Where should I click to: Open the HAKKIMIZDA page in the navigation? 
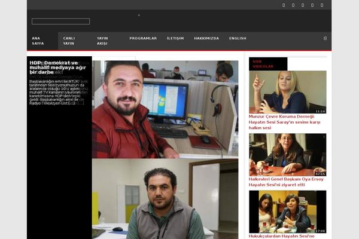point(206,38)
